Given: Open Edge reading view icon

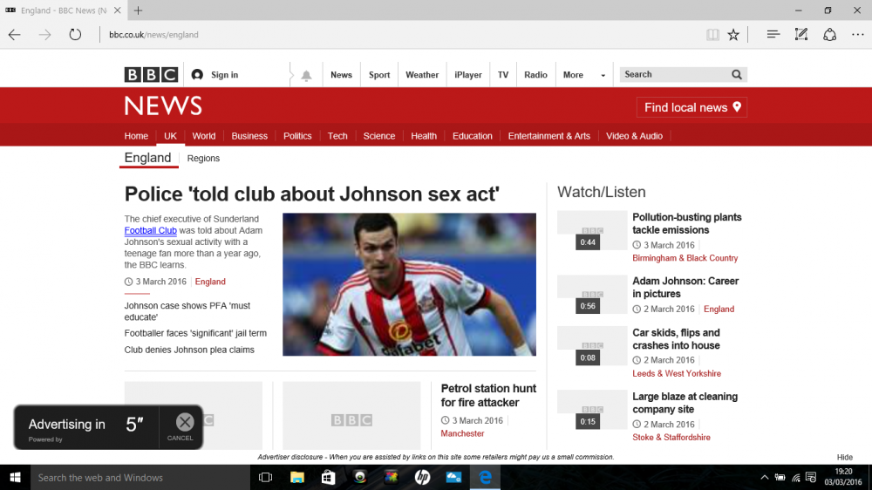Looking at the screenshot, I should pyautogui.click(x=712, y=35).
